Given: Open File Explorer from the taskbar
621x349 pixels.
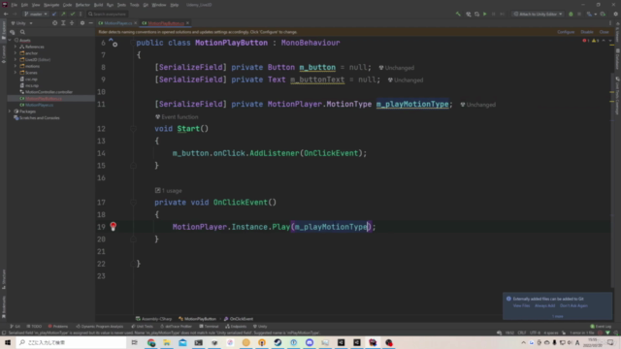Looking at the screenshot, I should point(167,342).
